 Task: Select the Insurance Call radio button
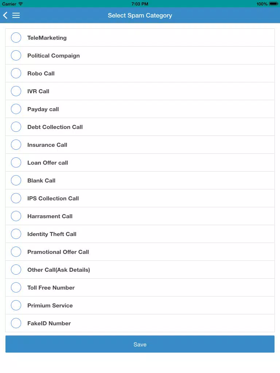16,145
